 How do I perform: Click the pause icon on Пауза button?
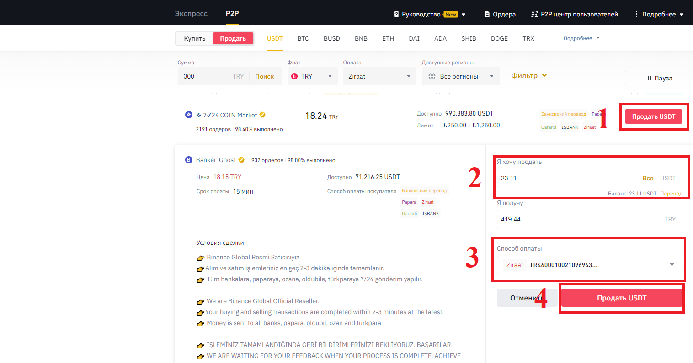click(650, 78)
